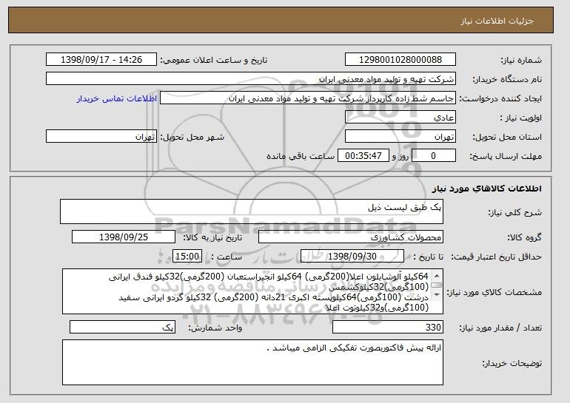Image resolution: width=570 pixels, height=403 pixels.
Task: Click the گروه کالا field محصولات کشاورزی
Action: 351,237
